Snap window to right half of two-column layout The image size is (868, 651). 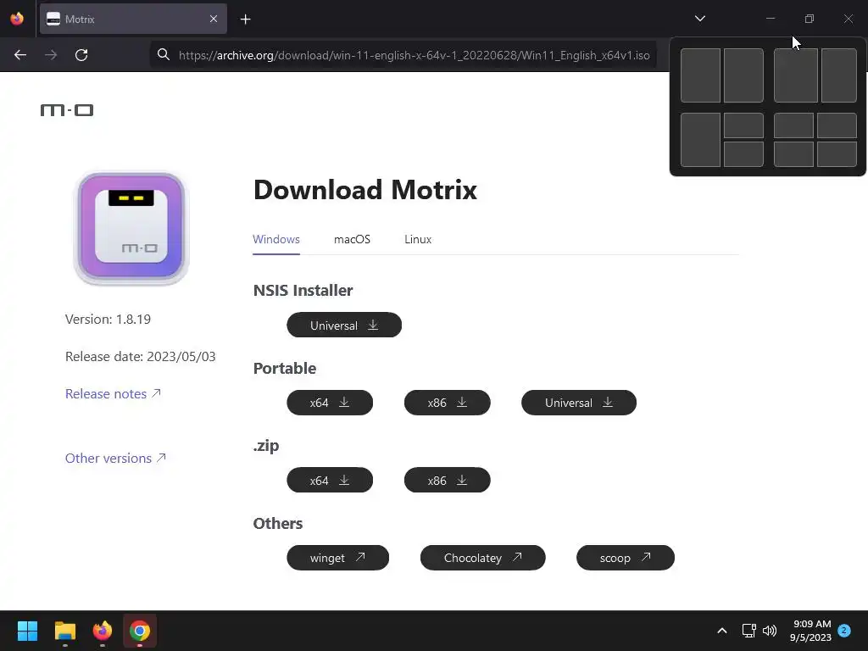coord(743,75)
